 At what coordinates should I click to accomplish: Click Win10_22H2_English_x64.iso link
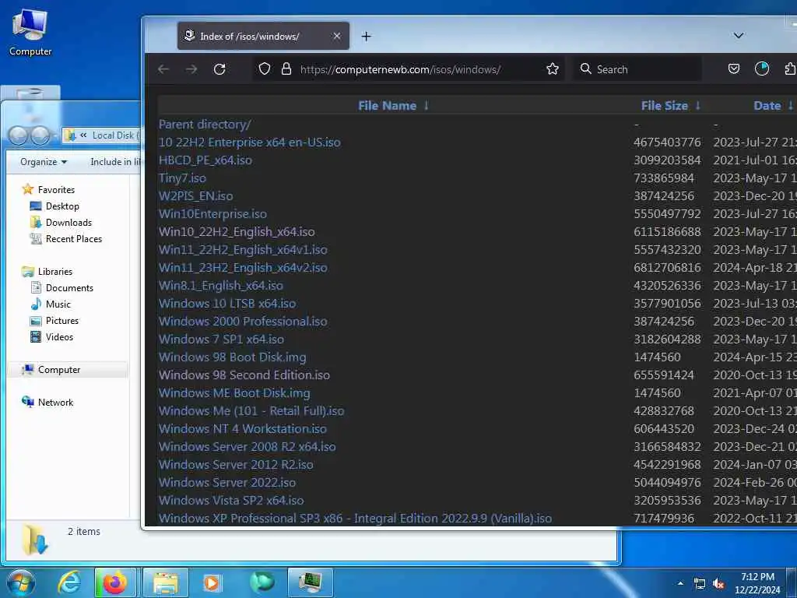click(237, 232)
